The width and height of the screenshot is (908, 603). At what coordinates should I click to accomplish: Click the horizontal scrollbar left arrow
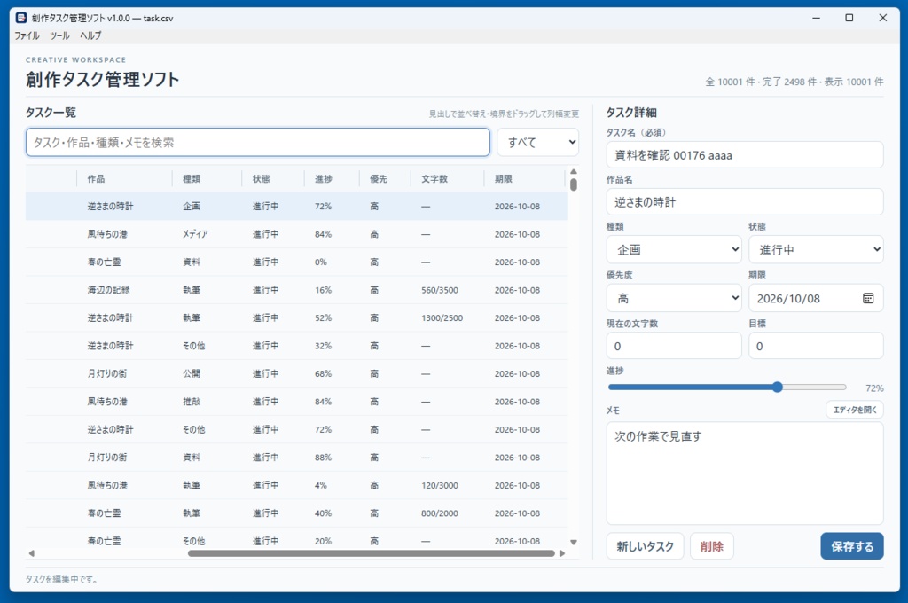[x=32, y=553]
